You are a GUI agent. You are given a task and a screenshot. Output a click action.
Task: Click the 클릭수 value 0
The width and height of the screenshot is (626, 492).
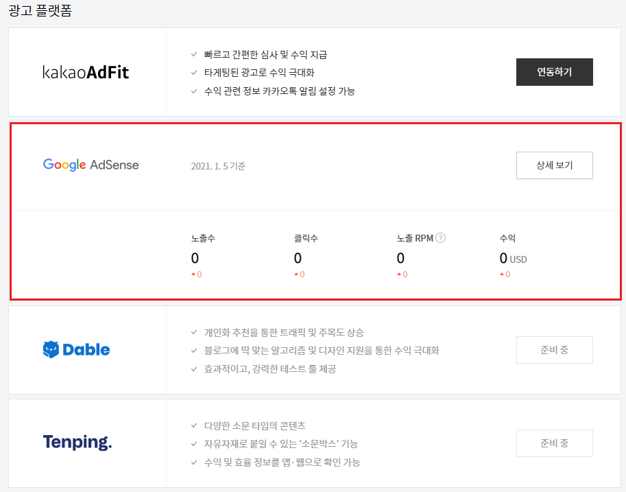[298, 258]
